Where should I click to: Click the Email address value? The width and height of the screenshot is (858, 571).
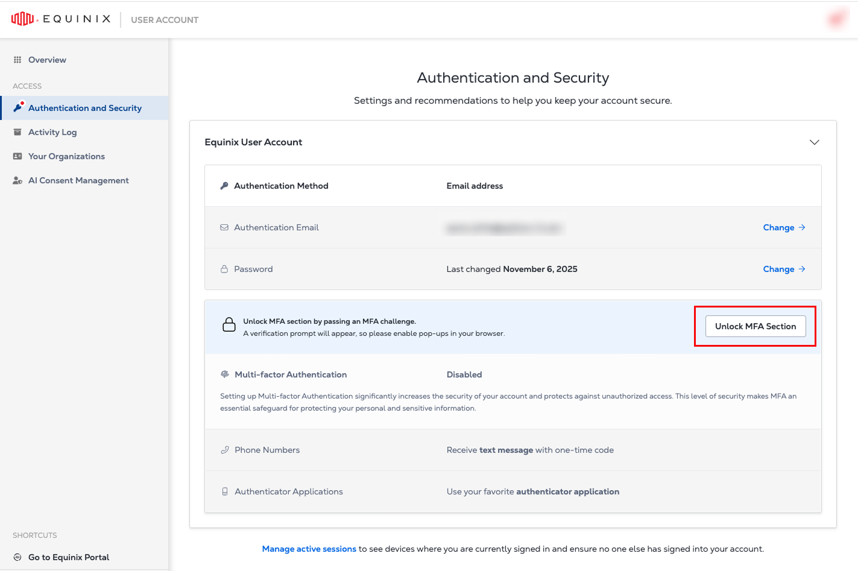[x=475, y=186]
